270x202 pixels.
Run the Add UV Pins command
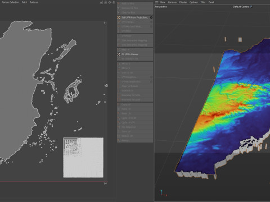(x=135, y=3)
